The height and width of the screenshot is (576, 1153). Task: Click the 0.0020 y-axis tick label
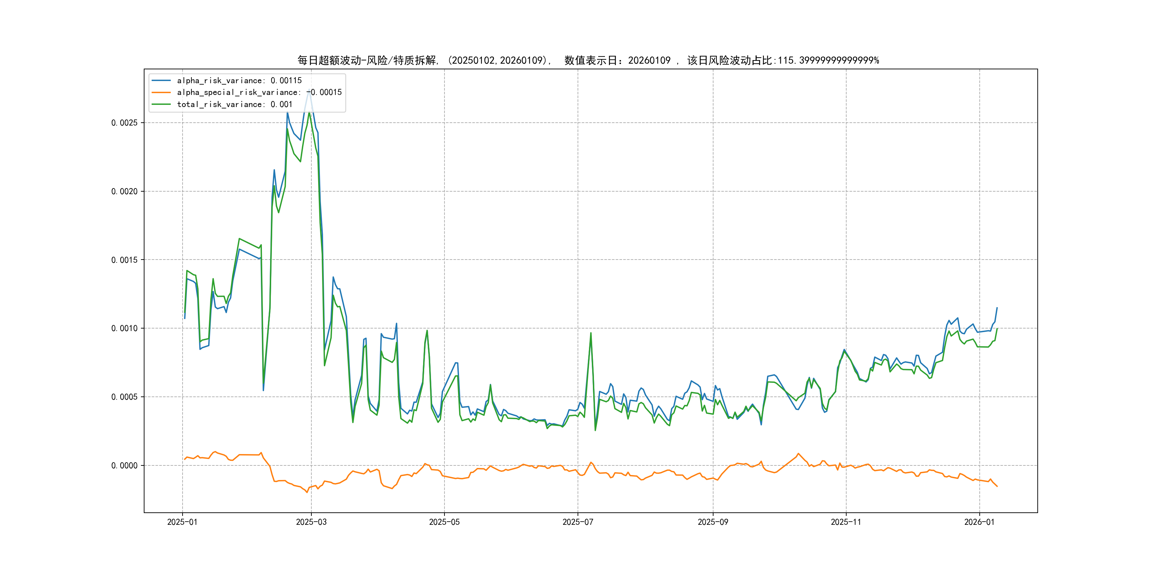(x=125, y=191)
